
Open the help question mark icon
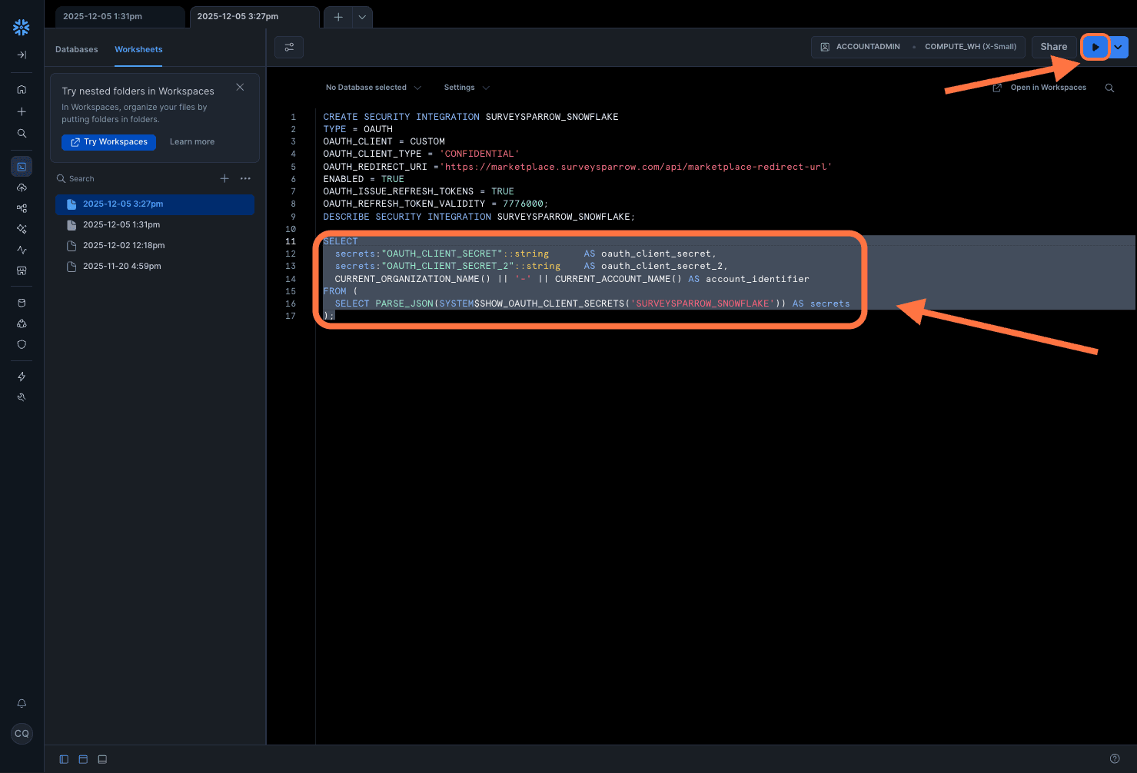click(x=1115, y=758)
